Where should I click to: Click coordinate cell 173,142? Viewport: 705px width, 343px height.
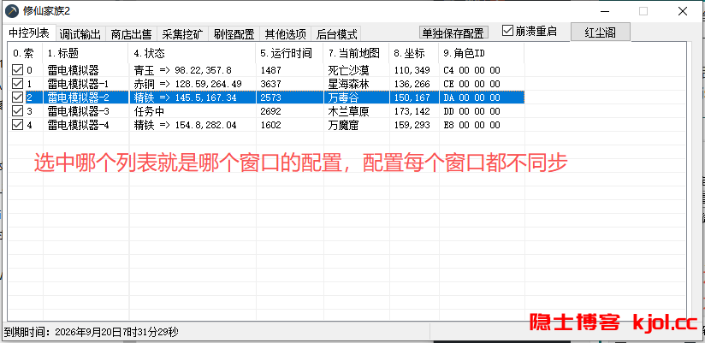coord(412,111)
